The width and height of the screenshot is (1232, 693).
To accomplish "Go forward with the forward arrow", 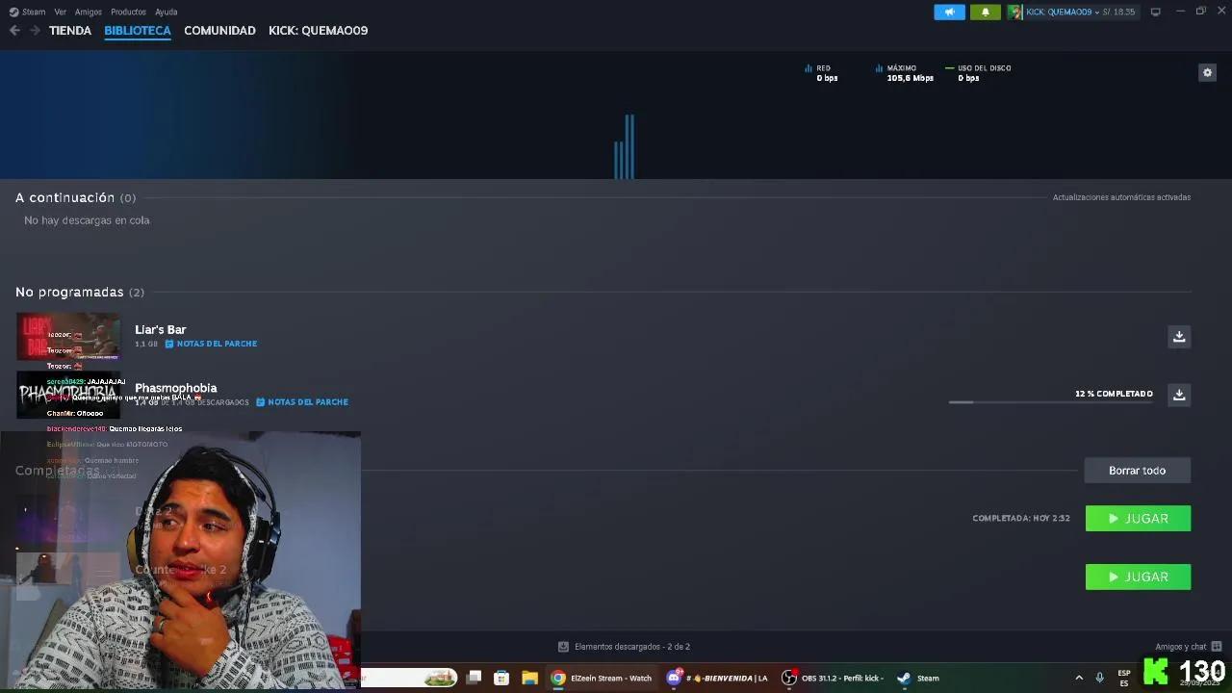I will pyautogui.click(x=35, y=31).
